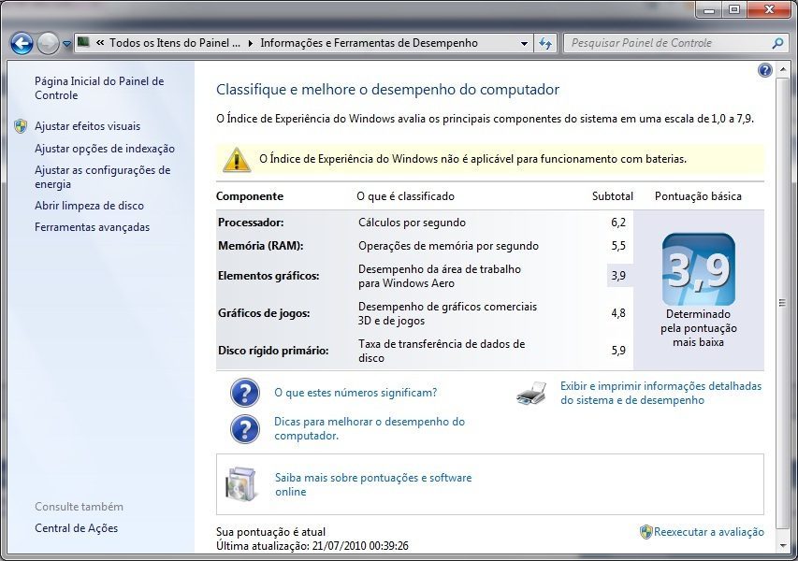The height and width of the screenshot is (561, 798).
Task: Open Ajustar efeitos visuais
Action: 88,126
